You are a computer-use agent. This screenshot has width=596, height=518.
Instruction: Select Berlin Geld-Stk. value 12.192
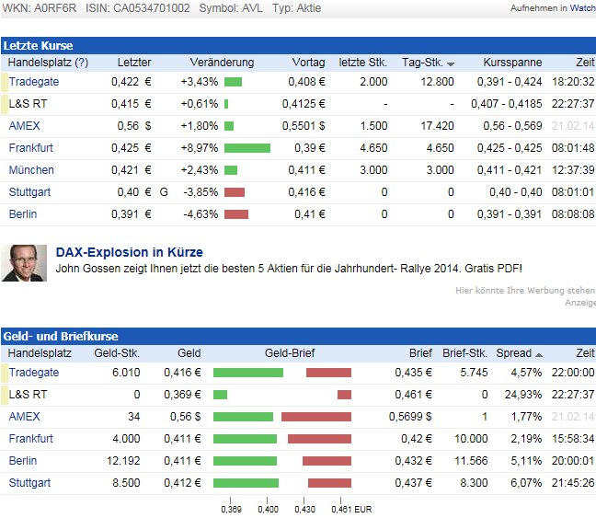click(x=123, y=461)
